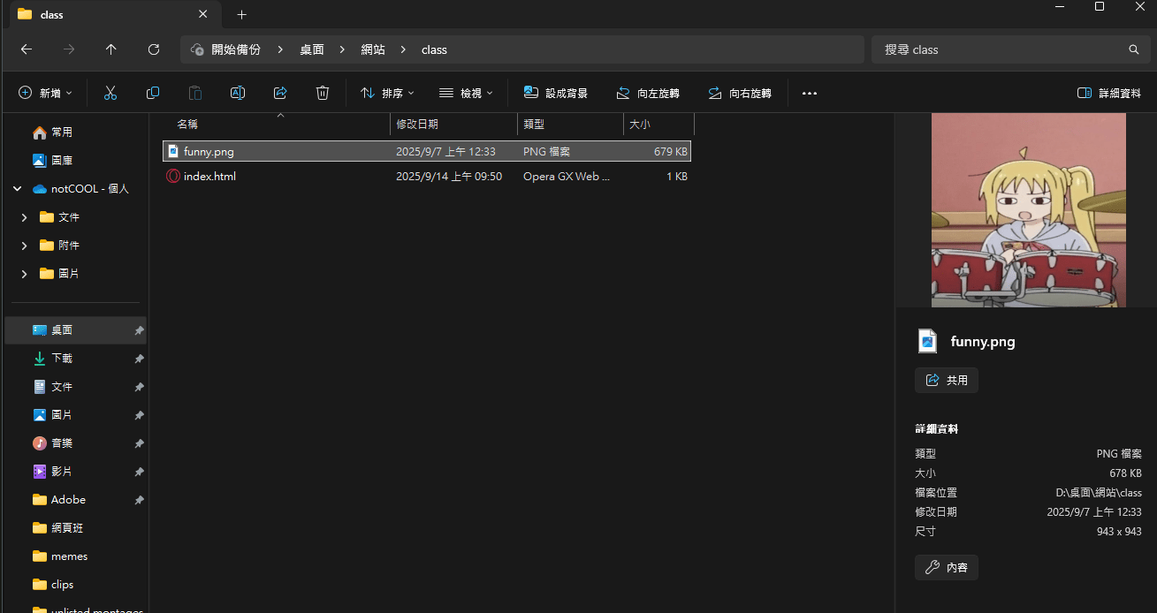The width and height of the screenshot is (1157, 613).
Task: Click the 2025/9/14 上午 09:50 date cell
Action: (449, 176)
